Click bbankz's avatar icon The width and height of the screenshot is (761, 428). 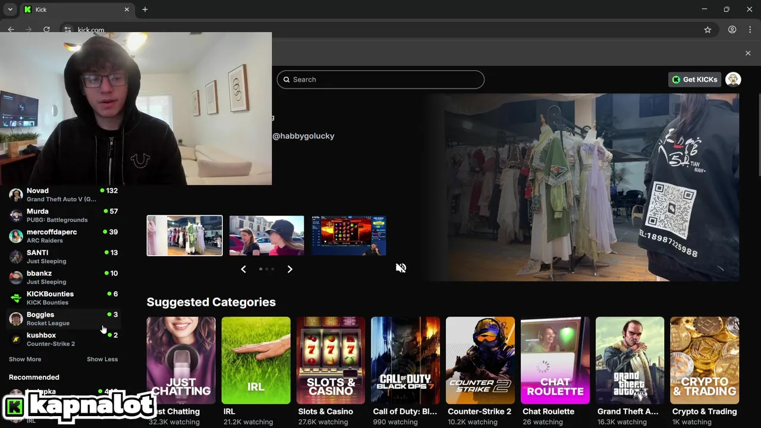(16, 277)
